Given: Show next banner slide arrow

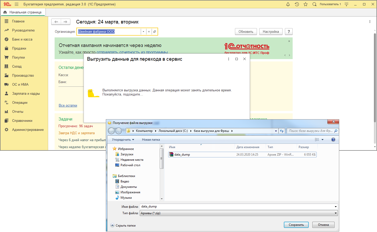Looking at the screenshot, I should click(289, 55).
